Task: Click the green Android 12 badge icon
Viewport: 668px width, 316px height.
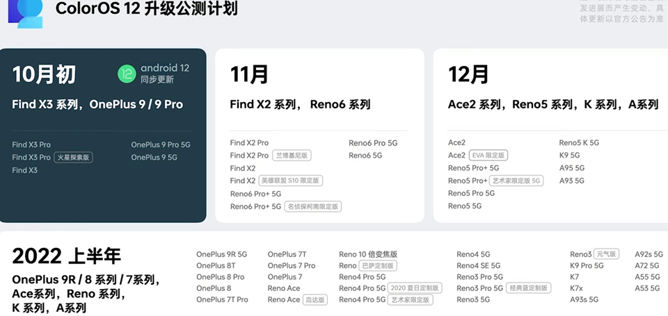Action: point(127,74)
